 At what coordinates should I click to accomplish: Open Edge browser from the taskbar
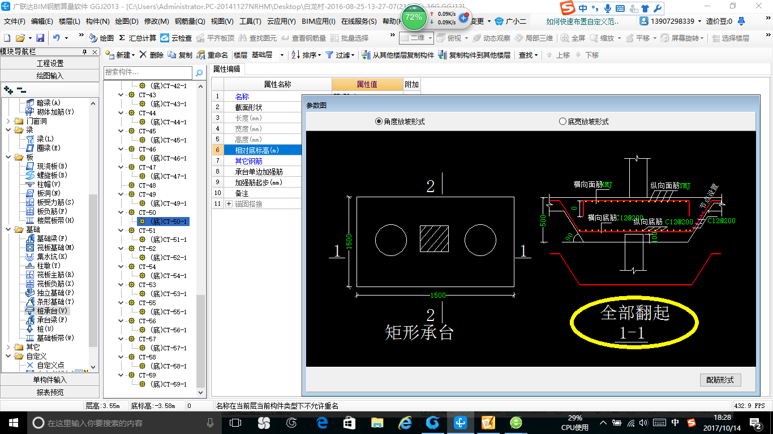click(323, 423)
